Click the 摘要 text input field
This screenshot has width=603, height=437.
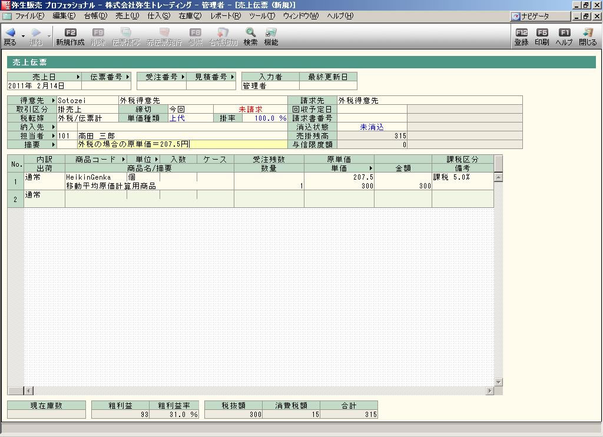click(183, 145)
